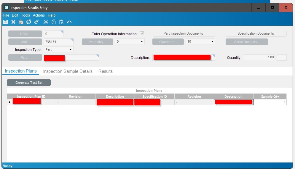Click the empty unit field beside Quantity
Viewport: 295px width, 169px height.
coord(282,57)
